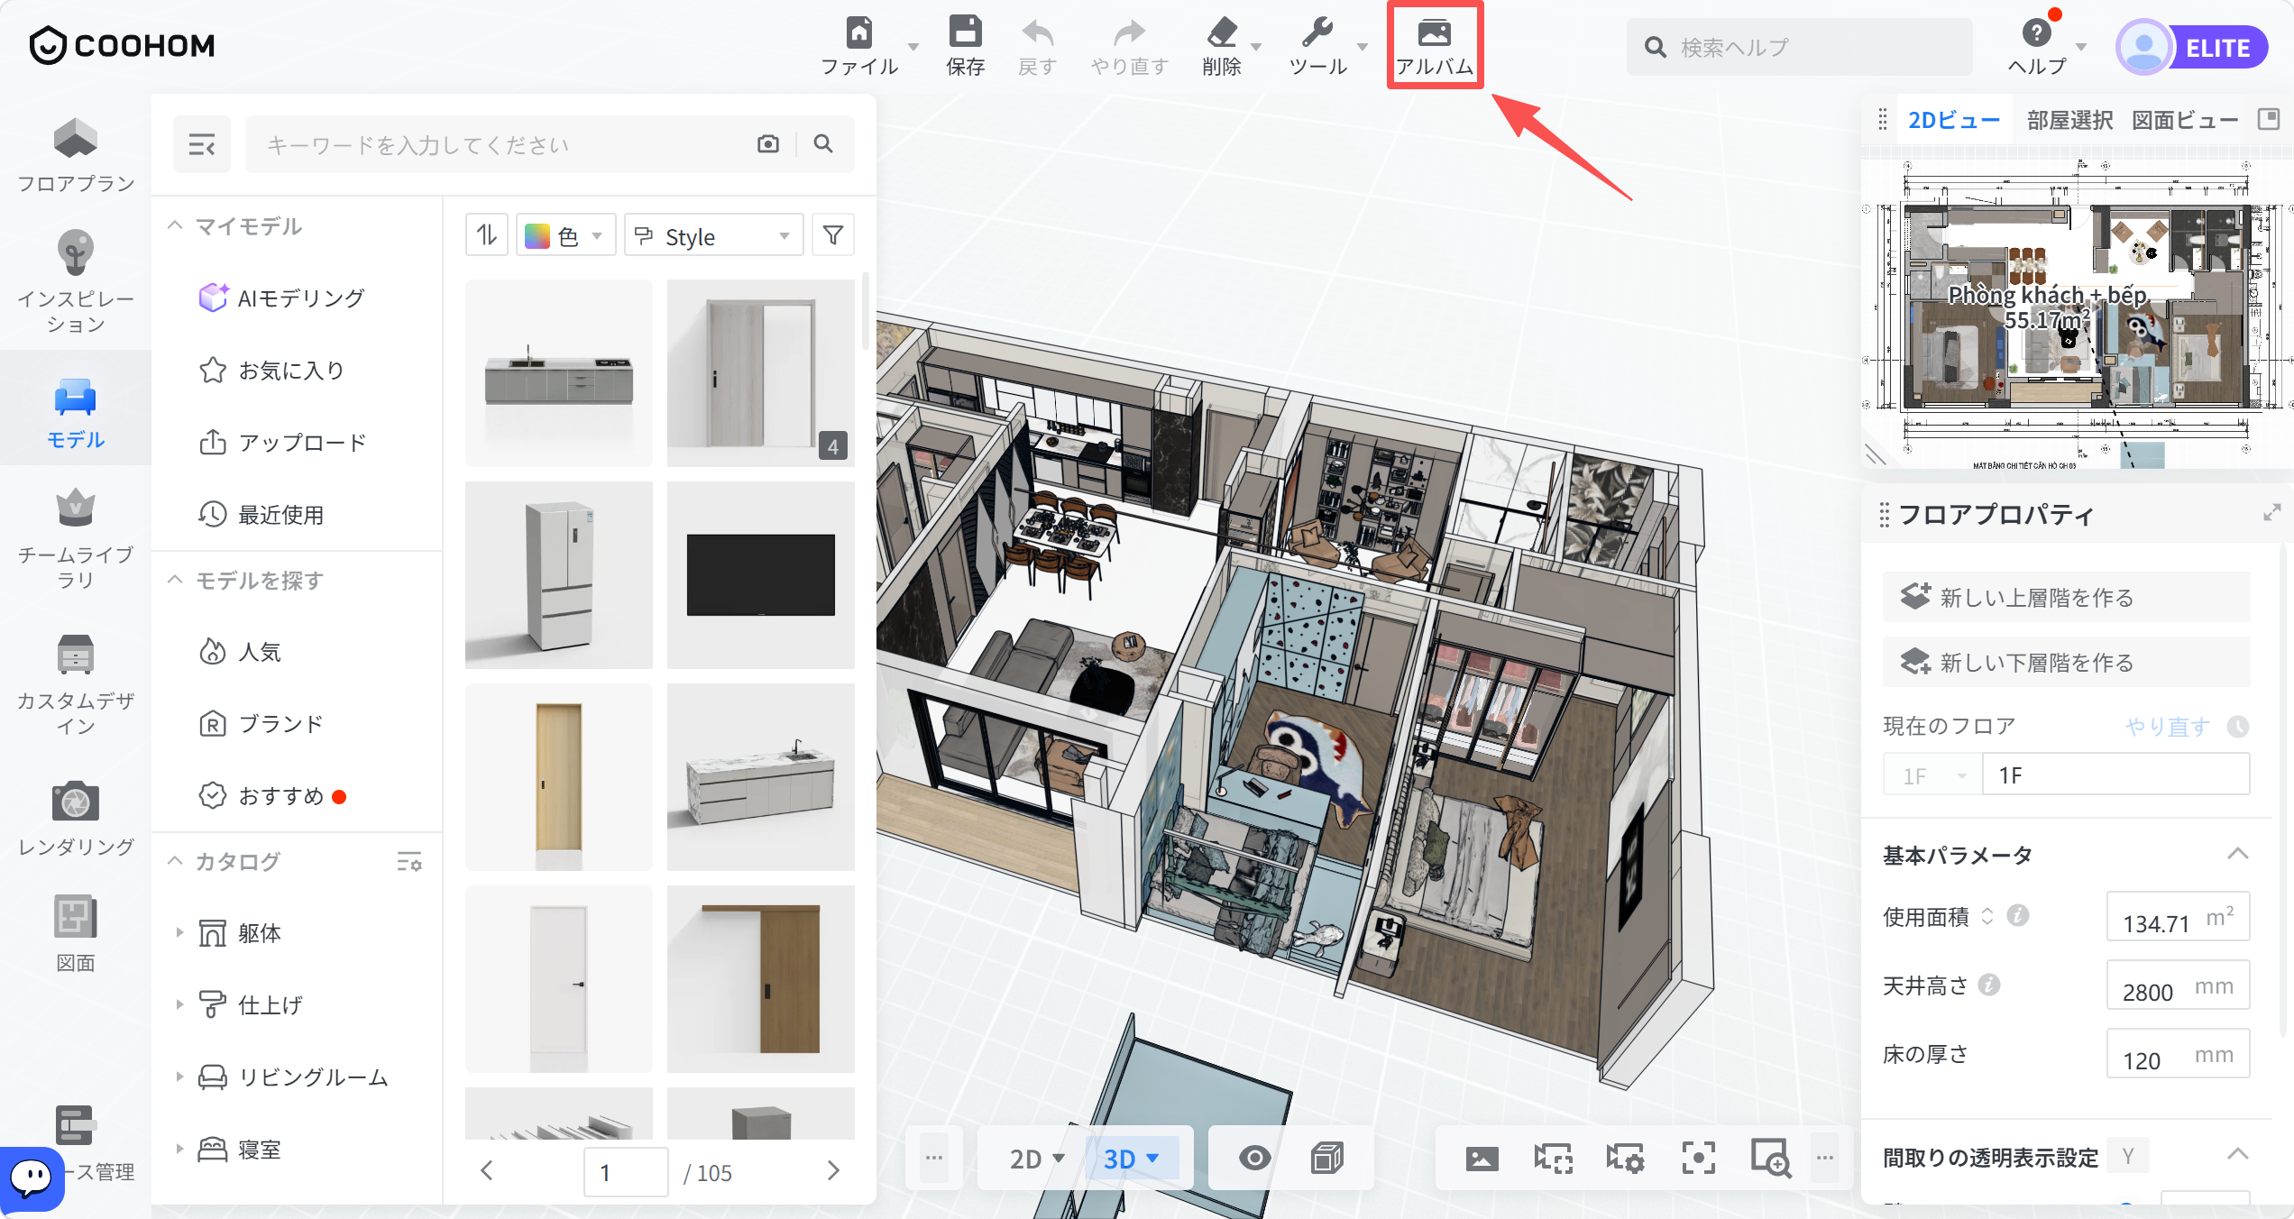This screenshot has width=2294, height=1219.
Task: Click the camera frame selection icon
Action: pos(1554,1158)
